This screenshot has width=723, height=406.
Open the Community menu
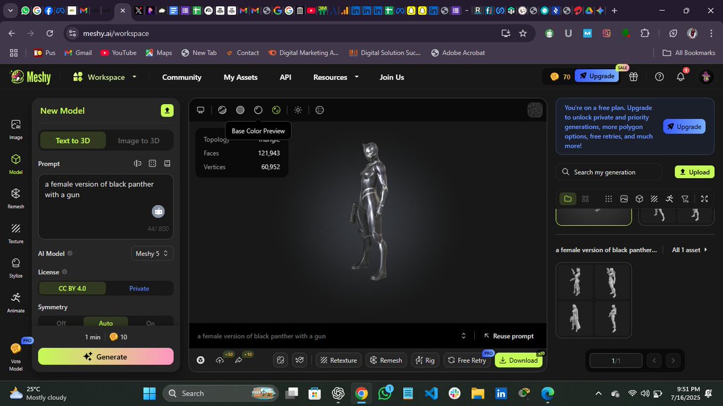(x=181, y=77)
